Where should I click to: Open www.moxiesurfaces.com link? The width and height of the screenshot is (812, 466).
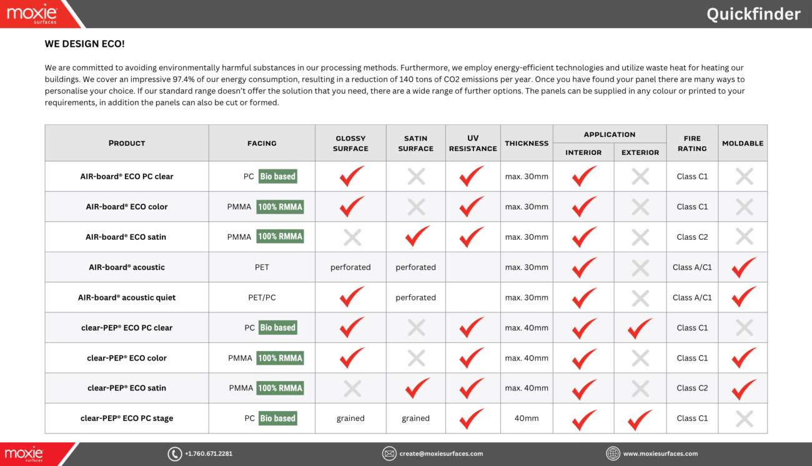pos(660,454)
